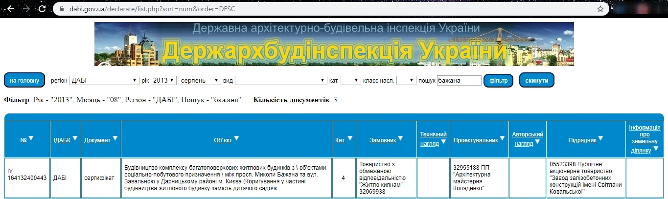Open the регіон dropdown showing ДАБІ

point(104,80)
